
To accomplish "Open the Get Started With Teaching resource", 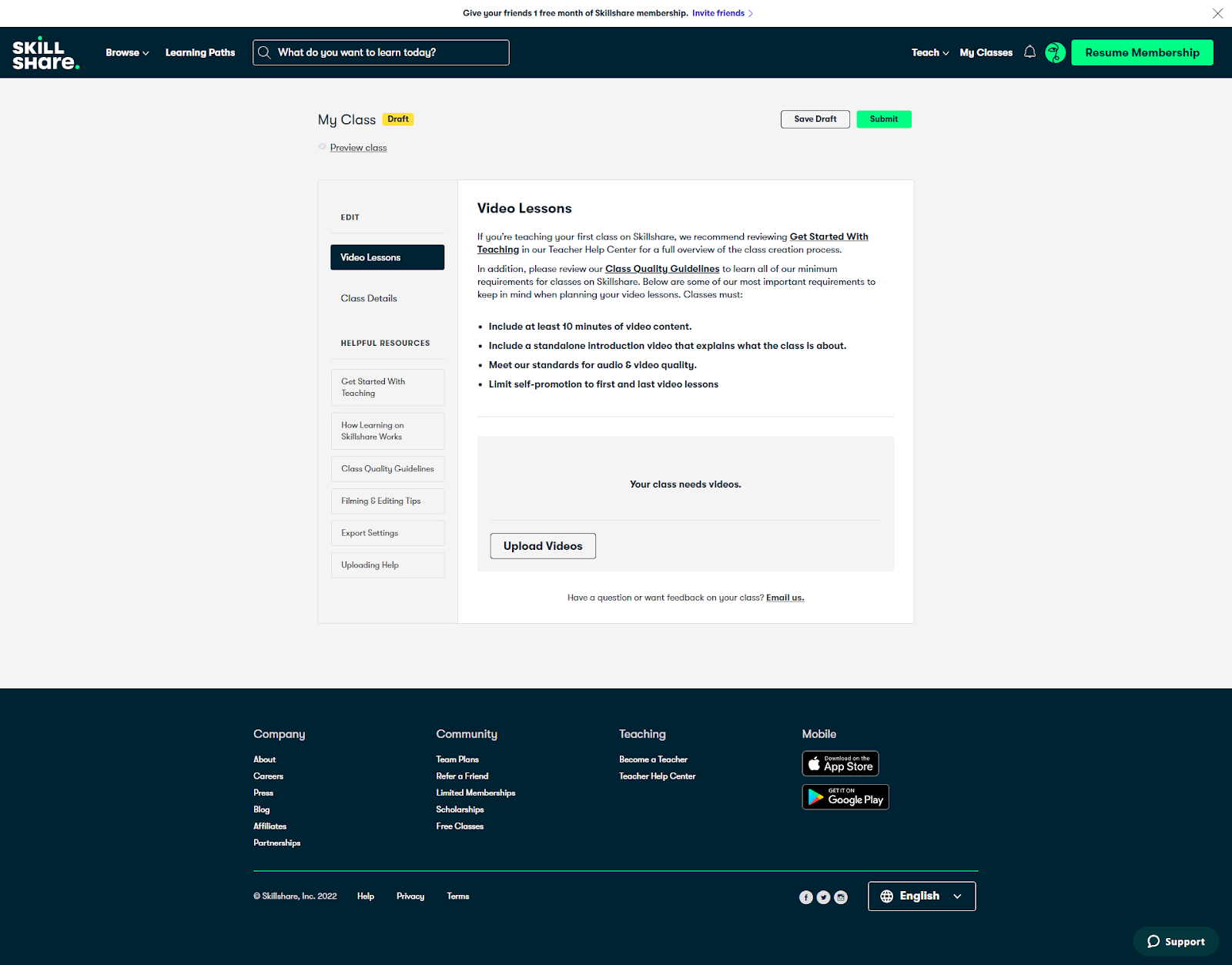I will pos(387,387).
